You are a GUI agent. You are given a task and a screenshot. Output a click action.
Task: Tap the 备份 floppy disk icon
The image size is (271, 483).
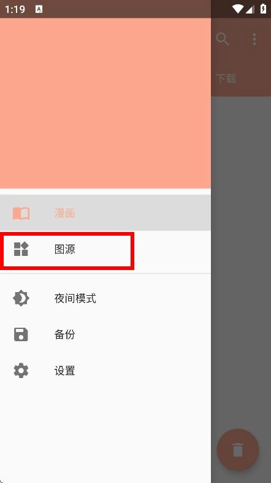21,334
